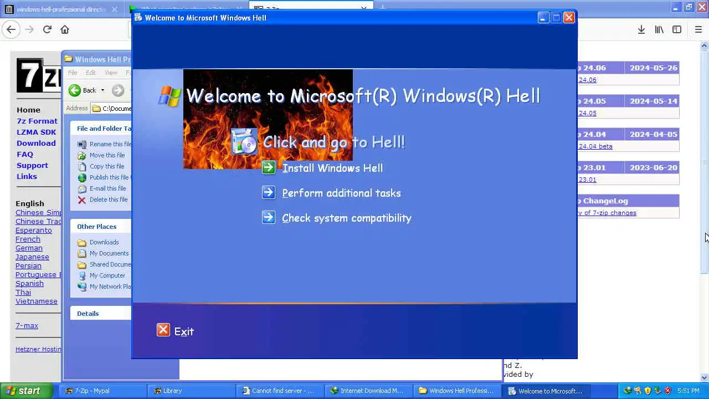Go back in the browser
This screenshot has width=709, height=399.
point(11,29)
